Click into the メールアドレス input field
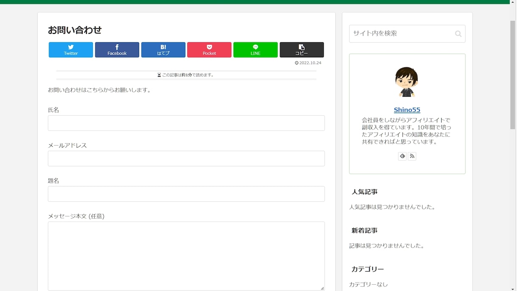 tap(186, 158)
